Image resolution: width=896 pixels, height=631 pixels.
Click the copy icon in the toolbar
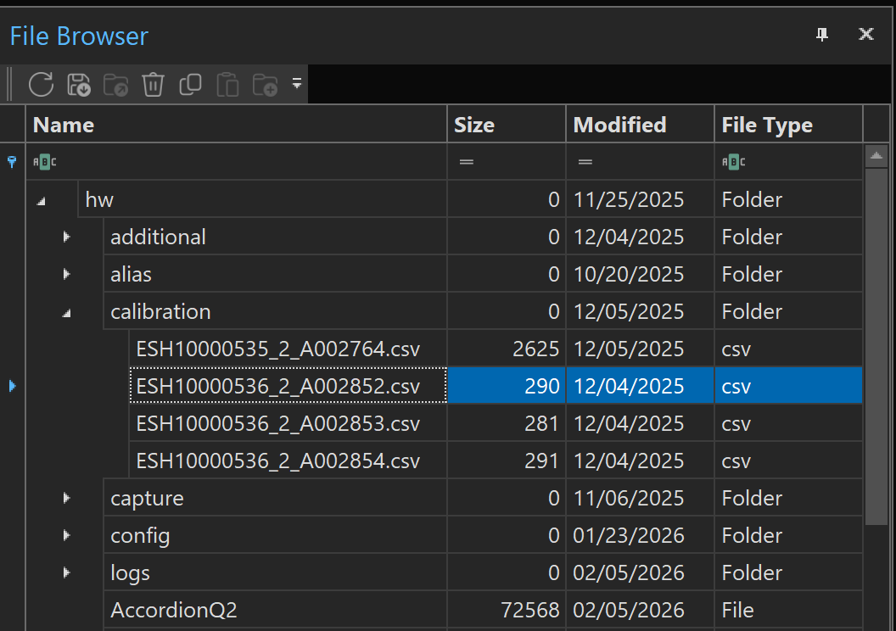point(190,84)
